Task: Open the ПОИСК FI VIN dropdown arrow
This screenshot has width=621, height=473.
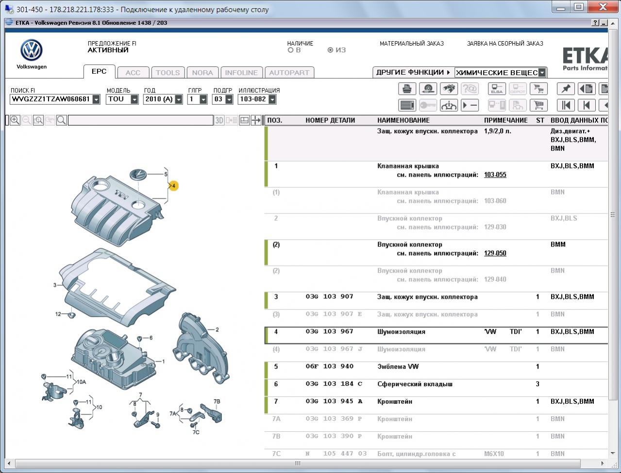Action: click(x=96, y=99)
